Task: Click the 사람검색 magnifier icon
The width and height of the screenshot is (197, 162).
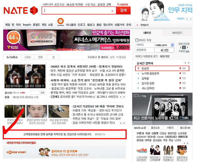Action: click(x=118, y=5)
